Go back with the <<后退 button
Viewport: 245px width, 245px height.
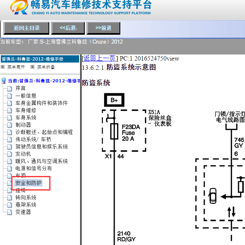pos(68,28)
